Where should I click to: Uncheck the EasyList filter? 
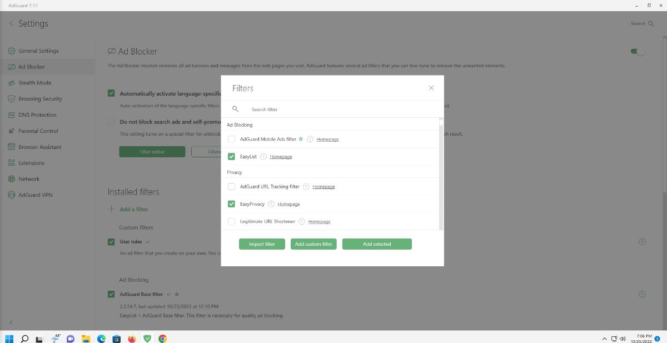point(231,156)
